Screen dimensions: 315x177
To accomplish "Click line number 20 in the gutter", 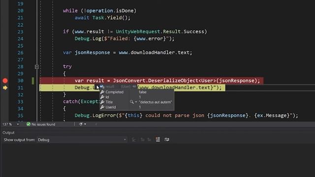I will click(20, 11).
